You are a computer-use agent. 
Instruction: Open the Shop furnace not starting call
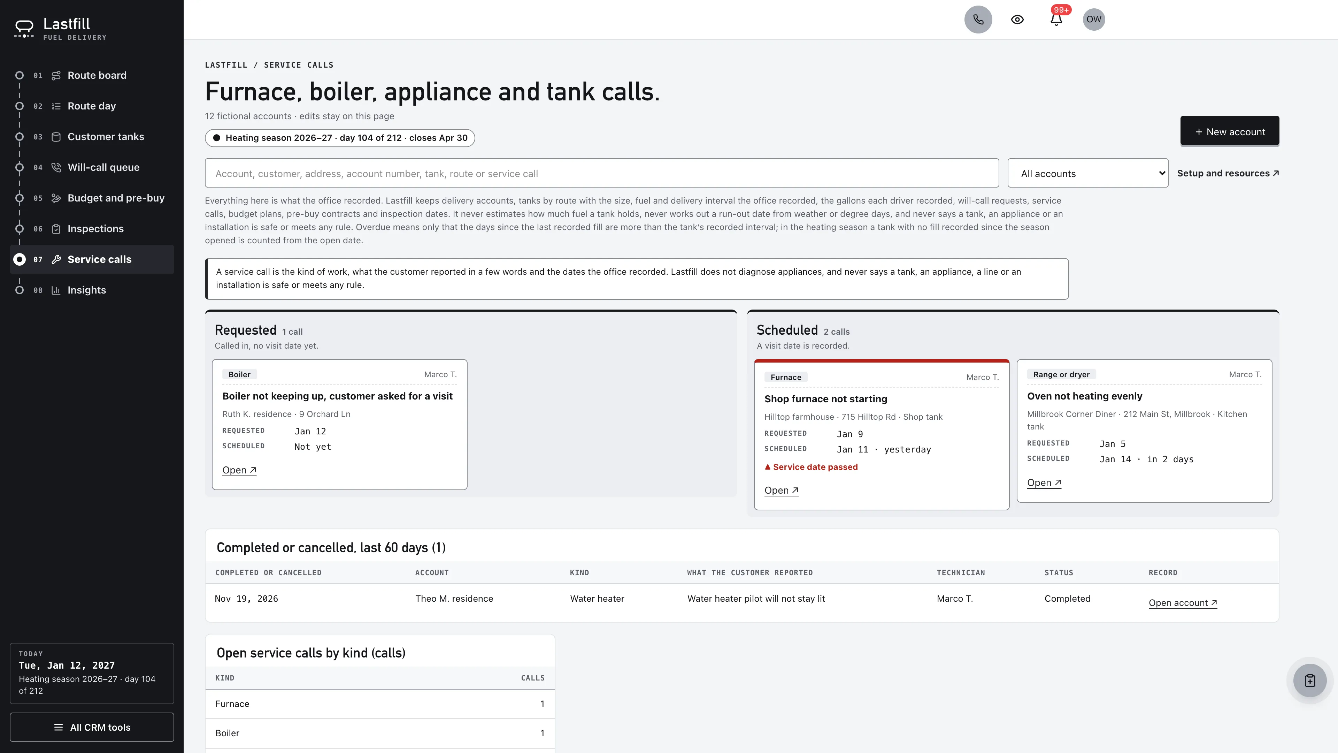coord(781,490)
